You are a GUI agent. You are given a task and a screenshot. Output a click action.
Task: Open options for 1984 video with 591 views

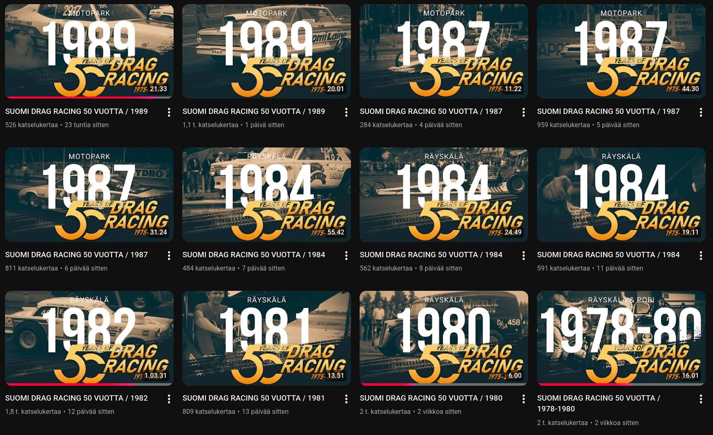[701, 256]
